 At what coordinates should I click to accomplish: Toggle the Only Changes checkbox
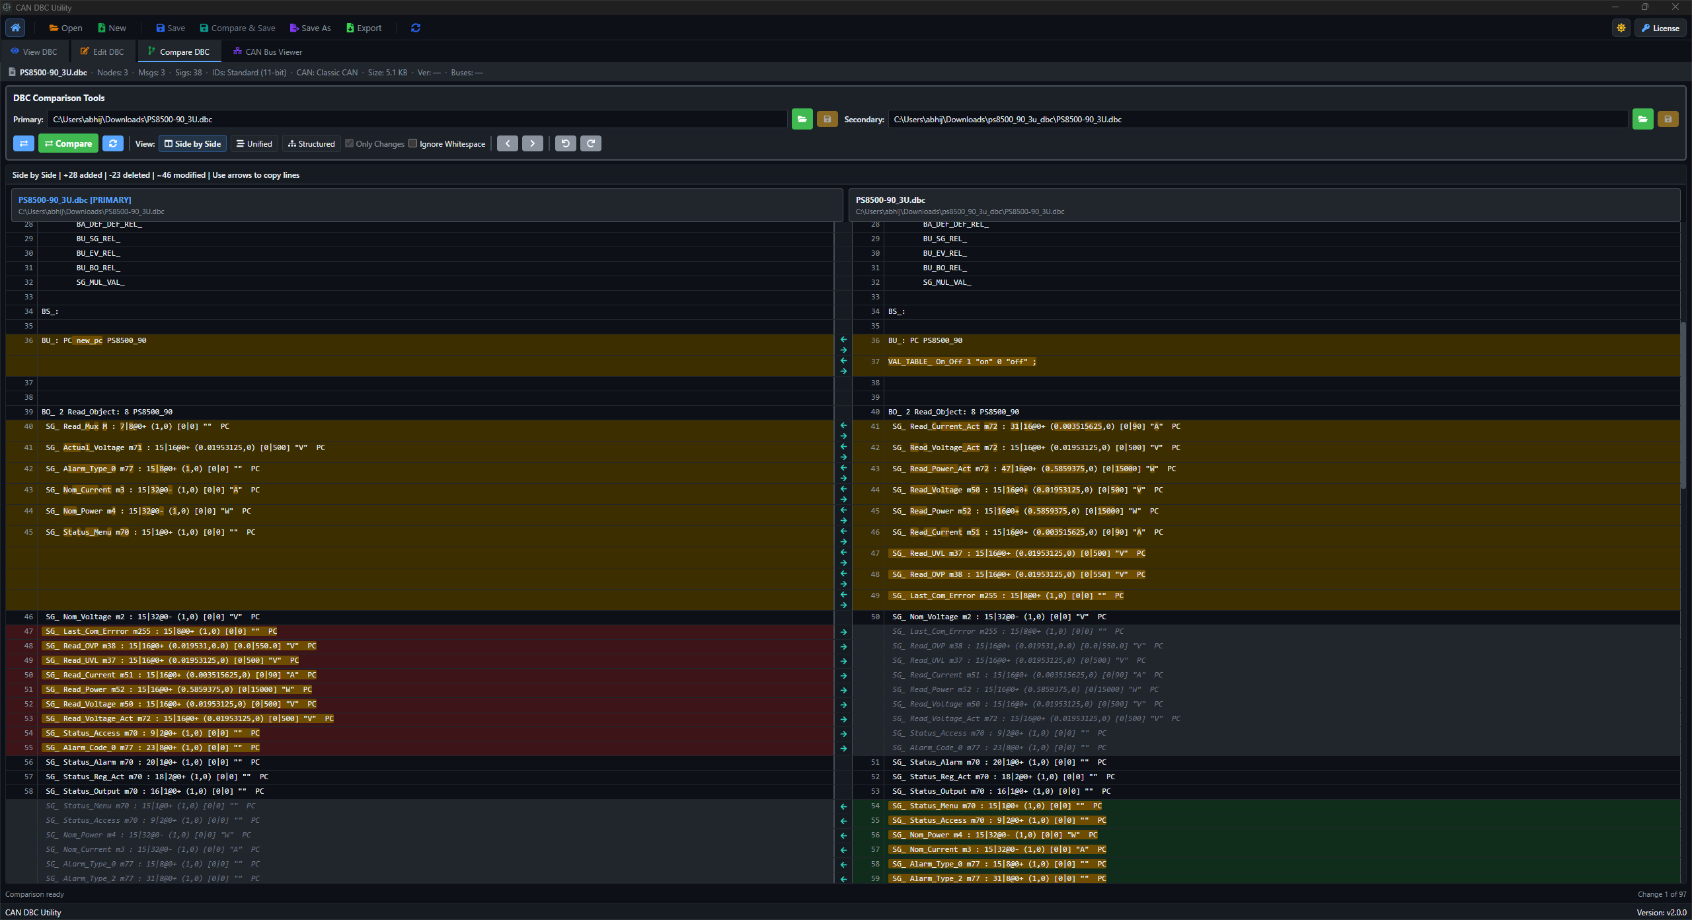pos(349,143)
